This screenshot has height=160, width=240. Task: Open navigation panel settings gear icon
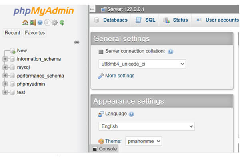[x=54, y=23]
